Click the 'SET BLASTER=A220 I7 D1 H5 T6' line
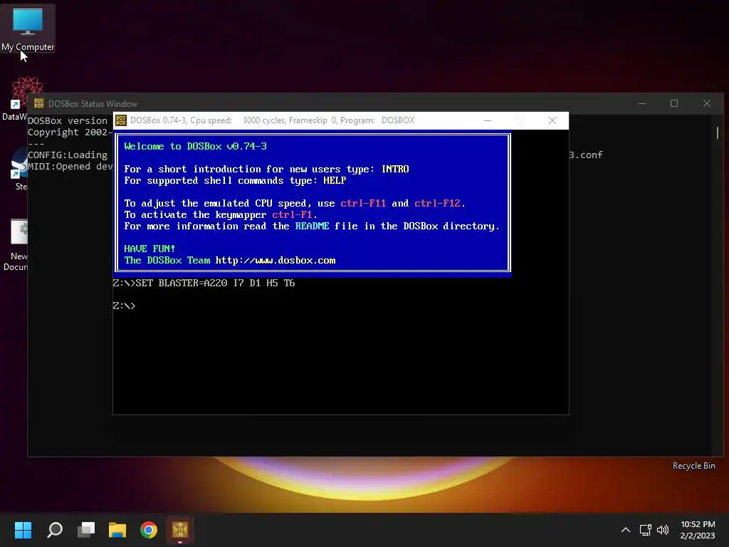The width and height of the screenshot is (729, 547). [215, 283]
